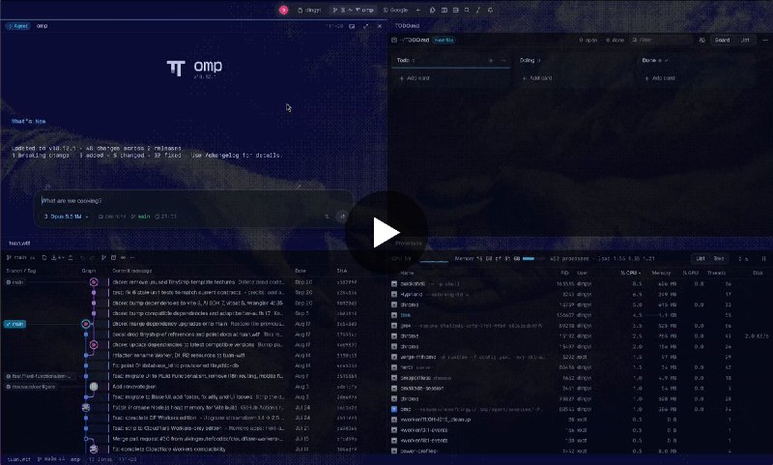Open the Todo column ellipsis menu
773x465 pixels.
click(503, 60)
